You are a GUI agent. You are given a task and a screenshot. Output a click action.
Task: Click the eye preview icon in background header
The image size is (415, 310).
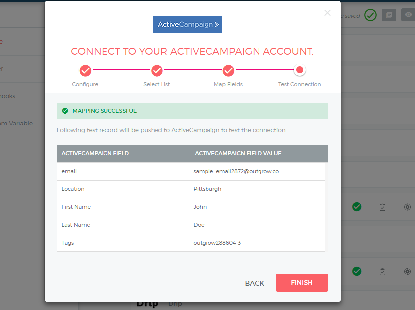(x=408, y=15)
